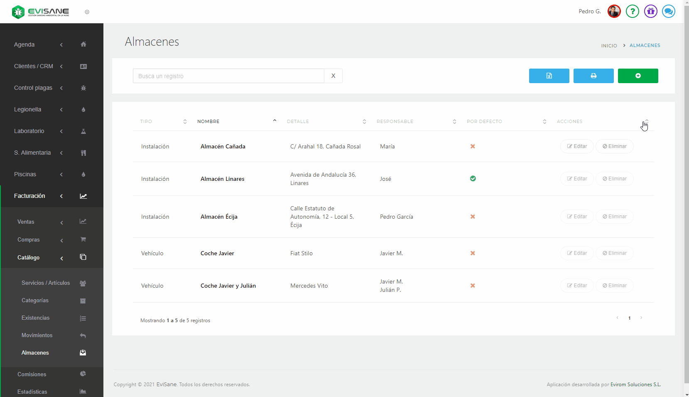The height and width of the screenshot is (397, 689).
Task: Click the purple gift icon
Action: [650, 11]
